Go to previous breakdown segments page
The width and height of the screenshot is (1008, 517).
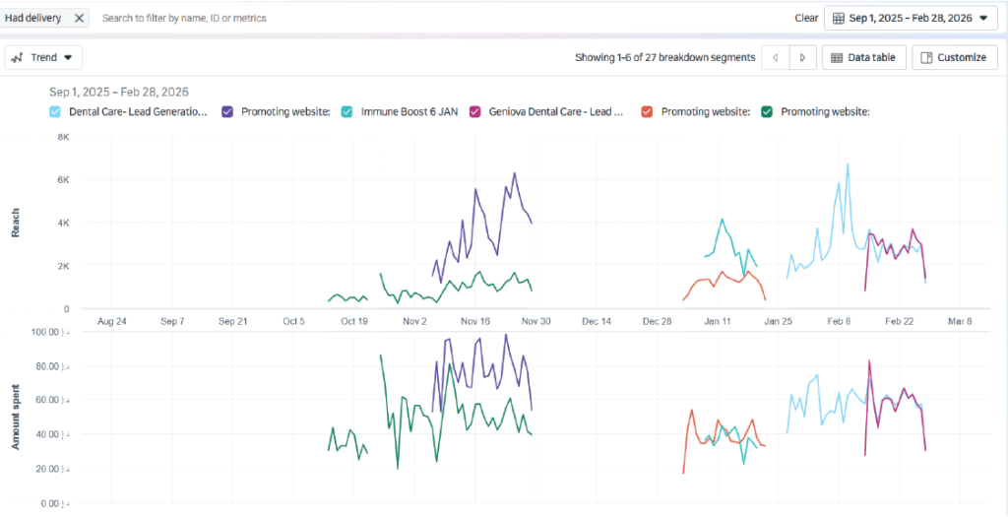pyautogui.click(x=776, y=58)
